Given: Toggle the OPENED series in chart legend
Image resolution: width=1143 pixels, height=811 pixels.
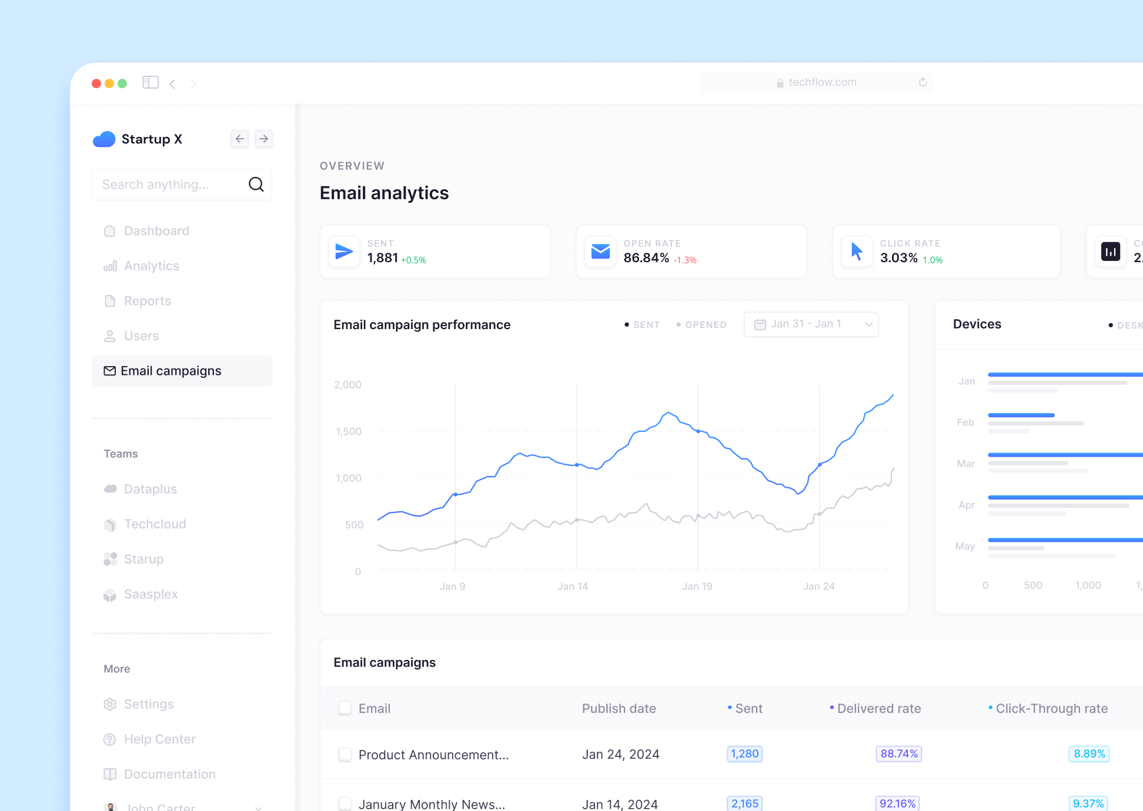Looking at the screenshot, I should point(701,324).
